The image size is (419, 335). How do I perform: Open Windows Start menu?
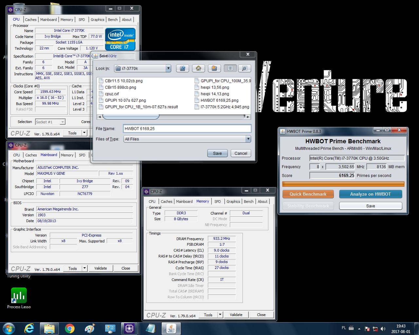pos(9,328)
